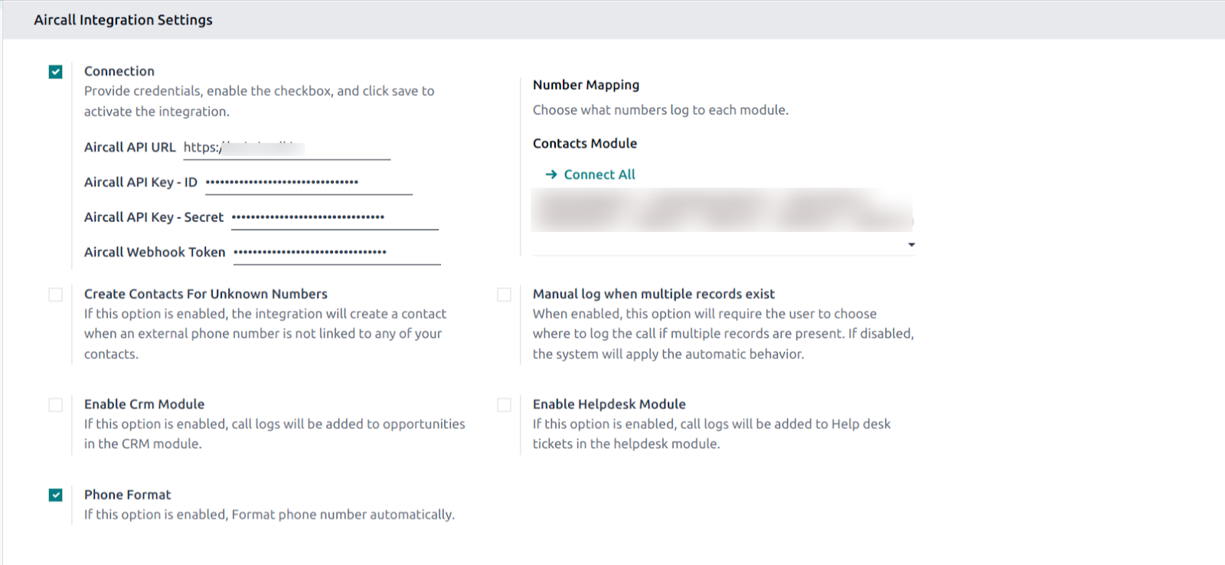Enable Crm Module checkbox
The height and width of the screenshot is (565, 1225).
(55, 405)
